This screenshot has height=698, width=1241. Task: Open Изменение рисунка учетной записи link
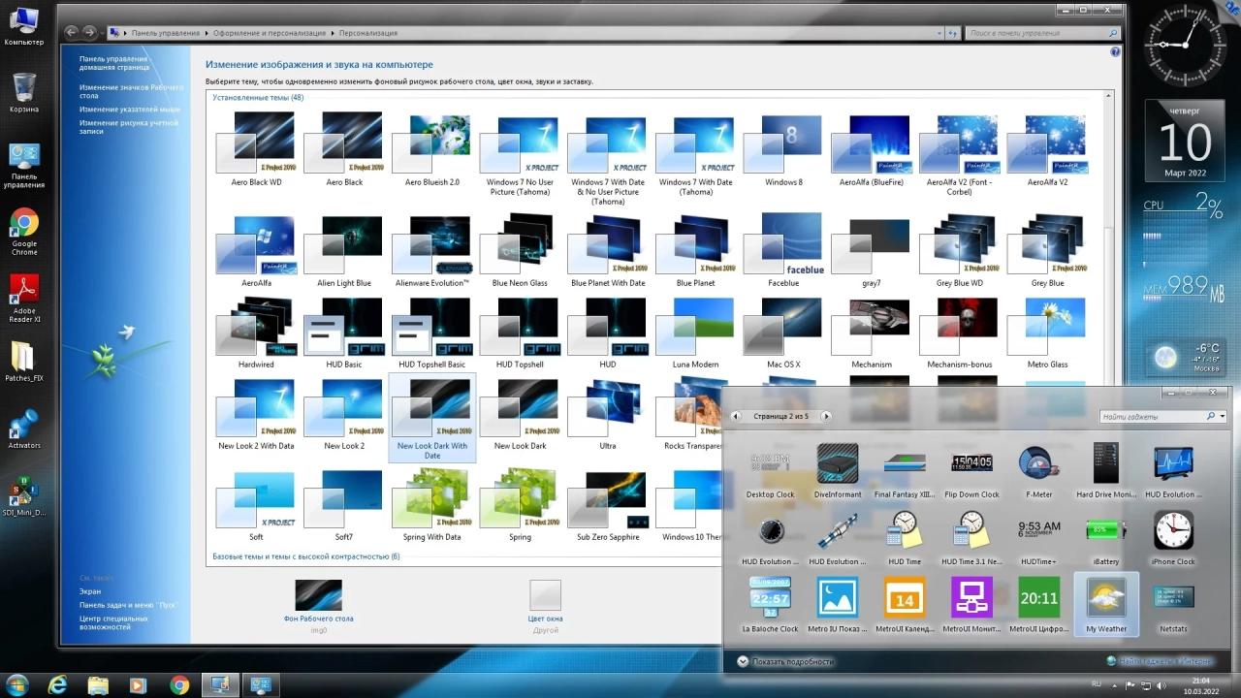pyautogui.click(x=129, y=127)
